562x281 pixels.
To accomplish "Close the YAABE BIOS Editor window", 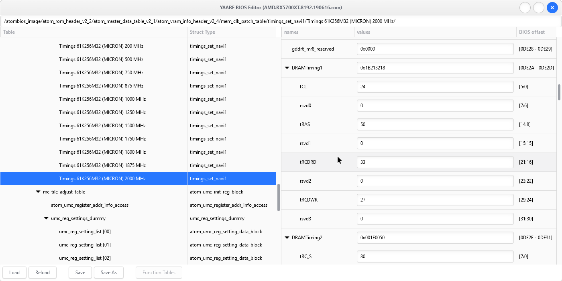I will point(552,8).
